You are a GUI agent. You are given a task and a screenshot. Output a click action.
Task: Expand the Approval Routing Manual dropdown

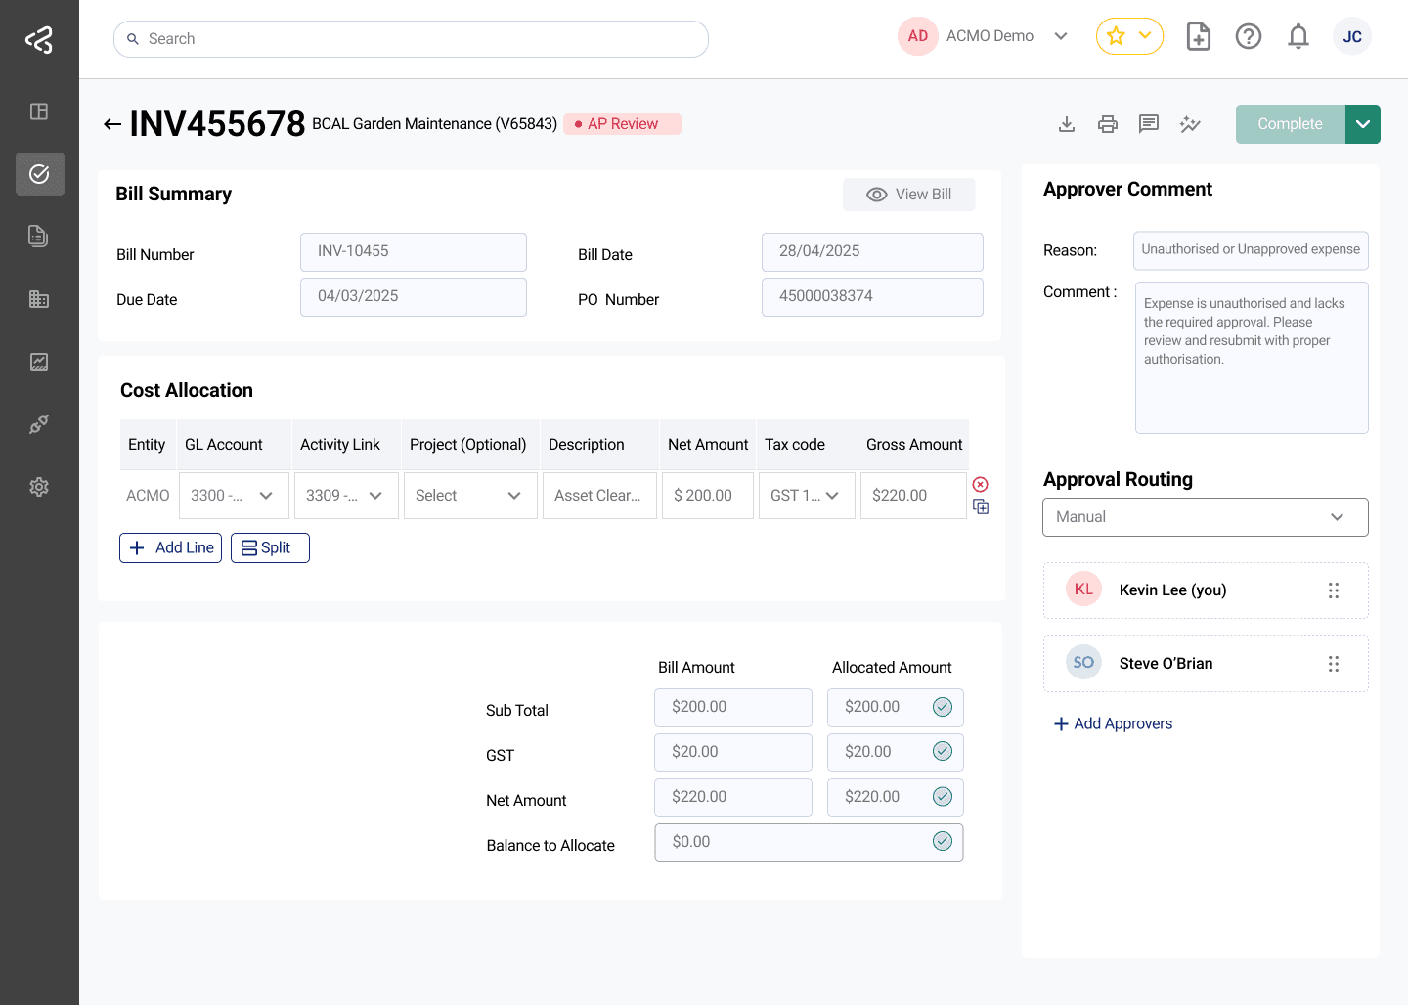(x=1205, y=517)
